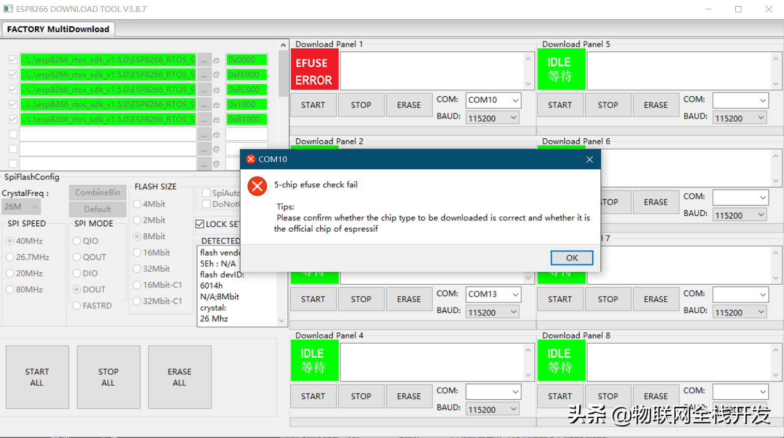This screenshot has height=438, width=784.
Task: Open the CrystalFreq 26M dropdown
Action: [21, 207]
